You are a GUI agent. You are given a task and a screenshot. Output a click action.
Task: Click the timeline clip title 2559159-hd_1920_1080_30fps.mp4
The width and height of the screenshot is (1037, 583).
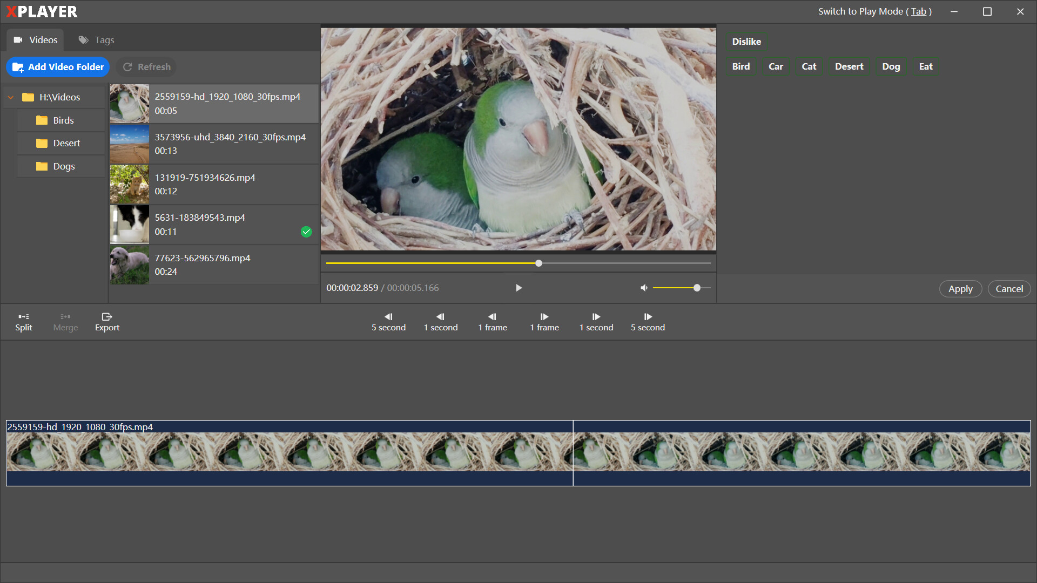[80, 427]
